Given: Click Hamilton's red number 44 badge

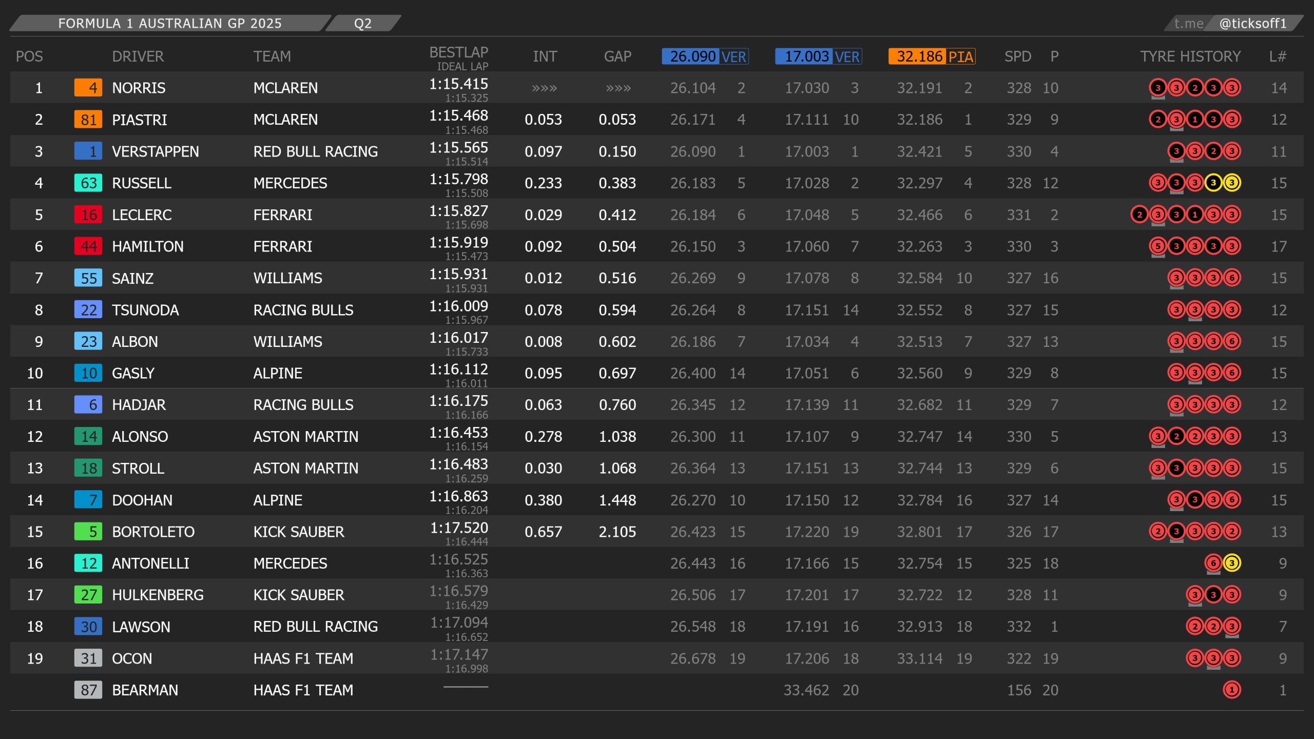Looking at the screenshot, I should [88, 246].
